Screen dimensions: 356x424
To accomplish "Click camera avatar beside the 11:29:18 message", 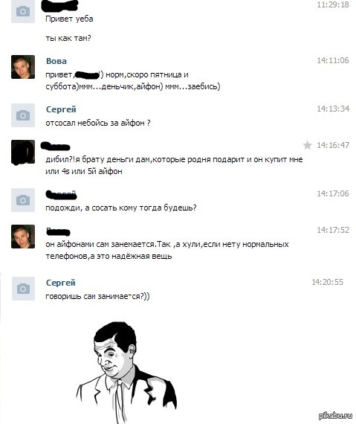I will click(x=23, y=11).
